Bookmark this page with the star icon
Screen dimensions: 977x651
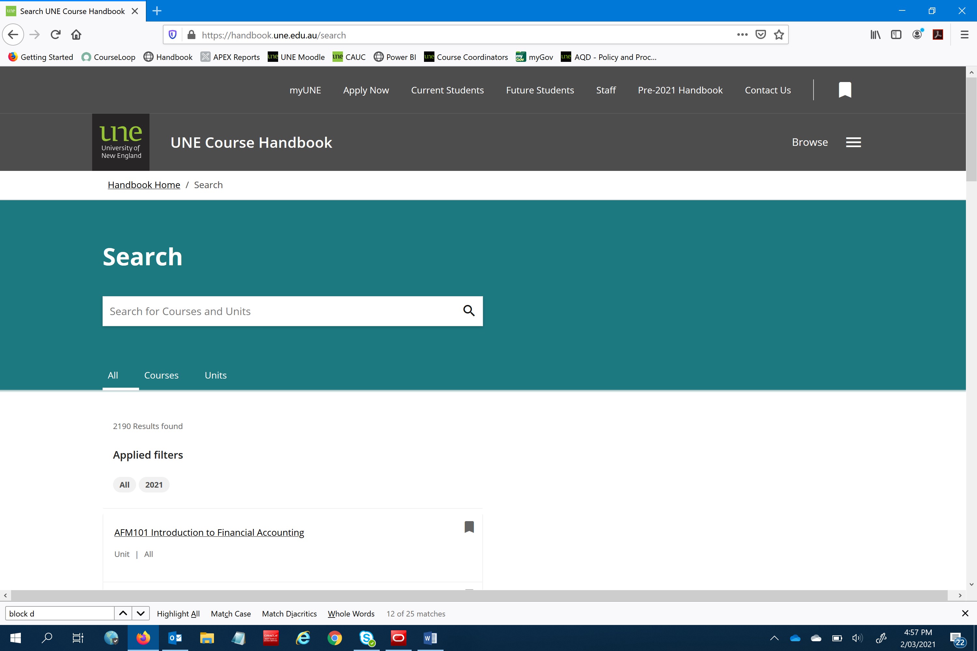[779, 35]
